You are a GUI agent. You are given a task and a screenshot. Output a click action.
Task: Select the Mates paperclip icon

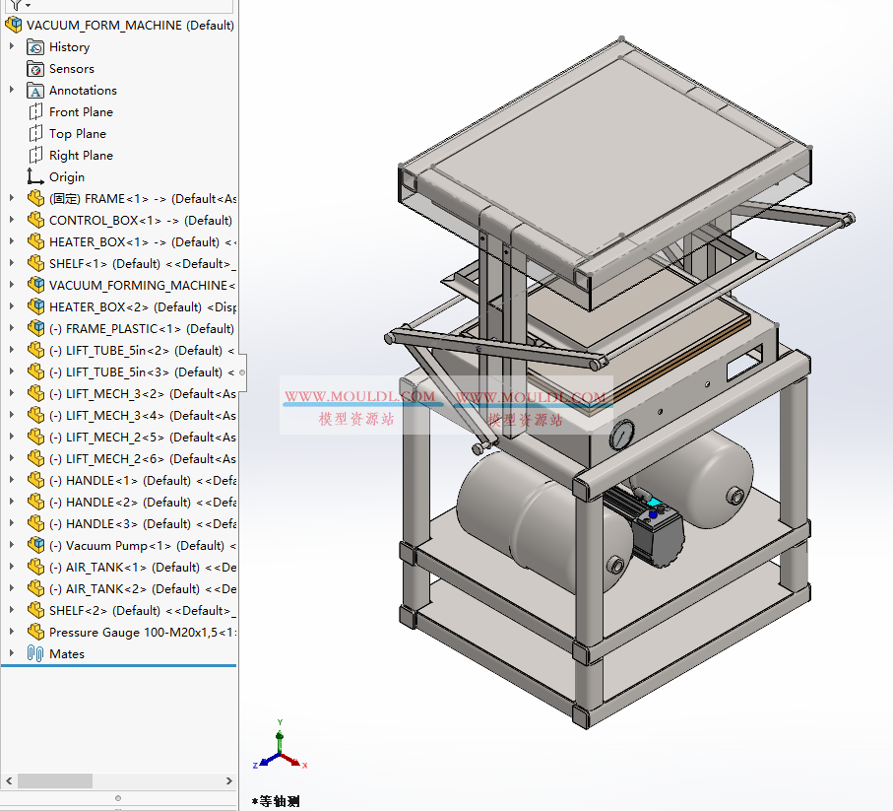[x=36, y=654]
